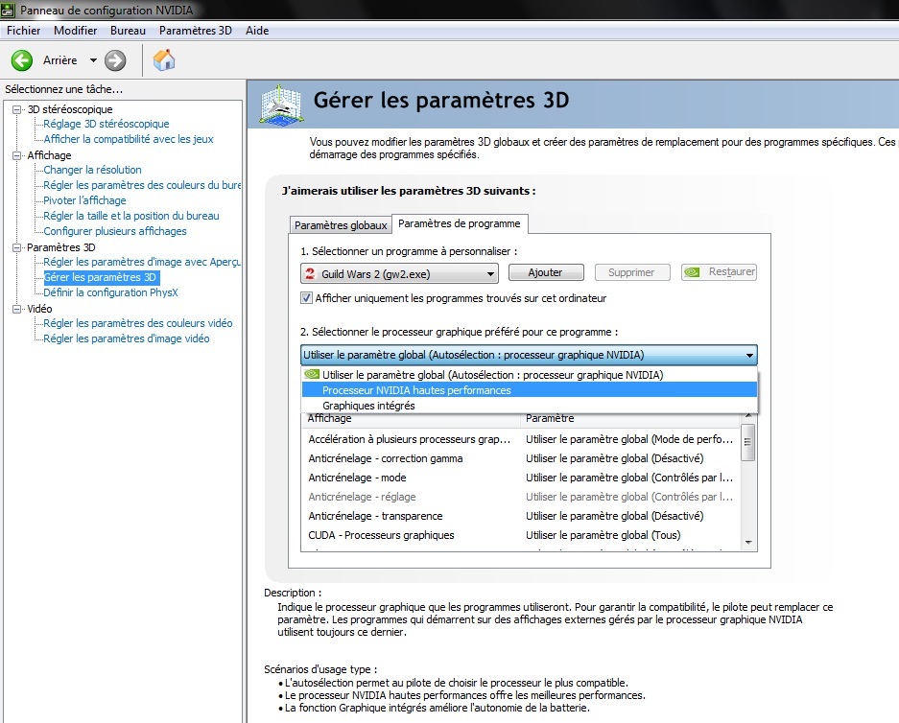Open the Guild Wars 2 program dropdown

pyautogui.click(x=399, y=274)
